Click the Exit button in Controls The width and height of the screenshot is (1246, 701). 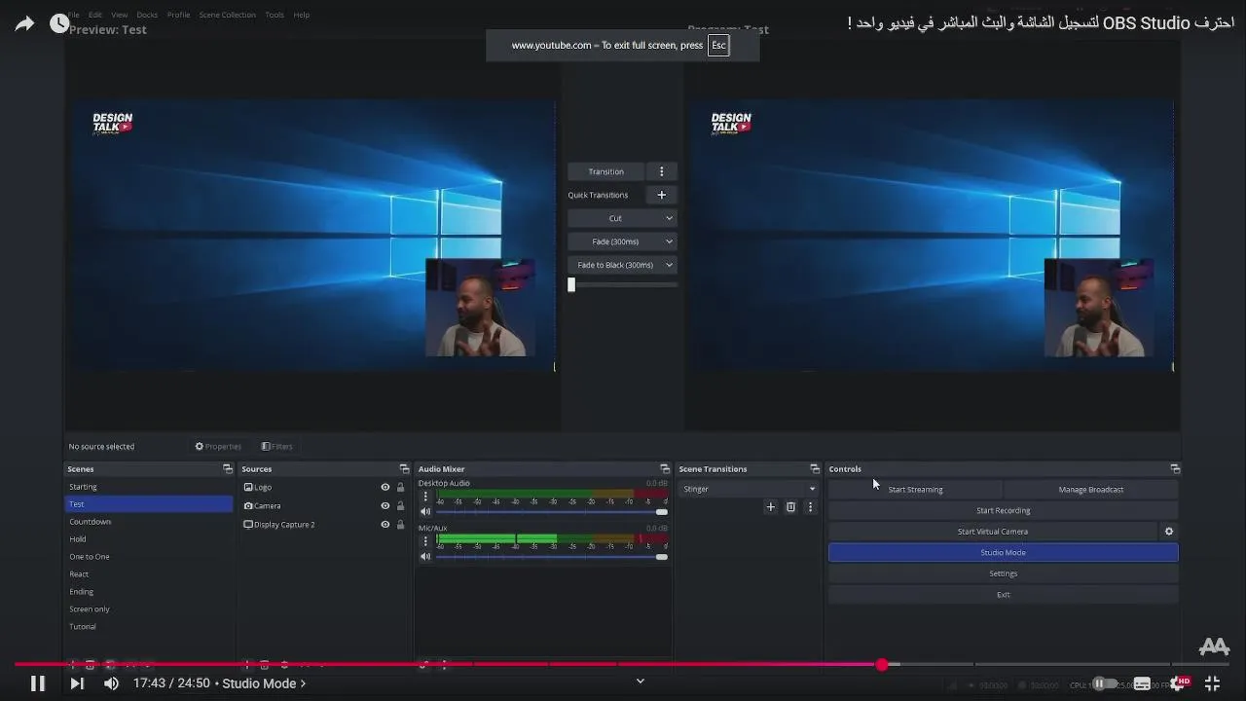click(1003, 595)
